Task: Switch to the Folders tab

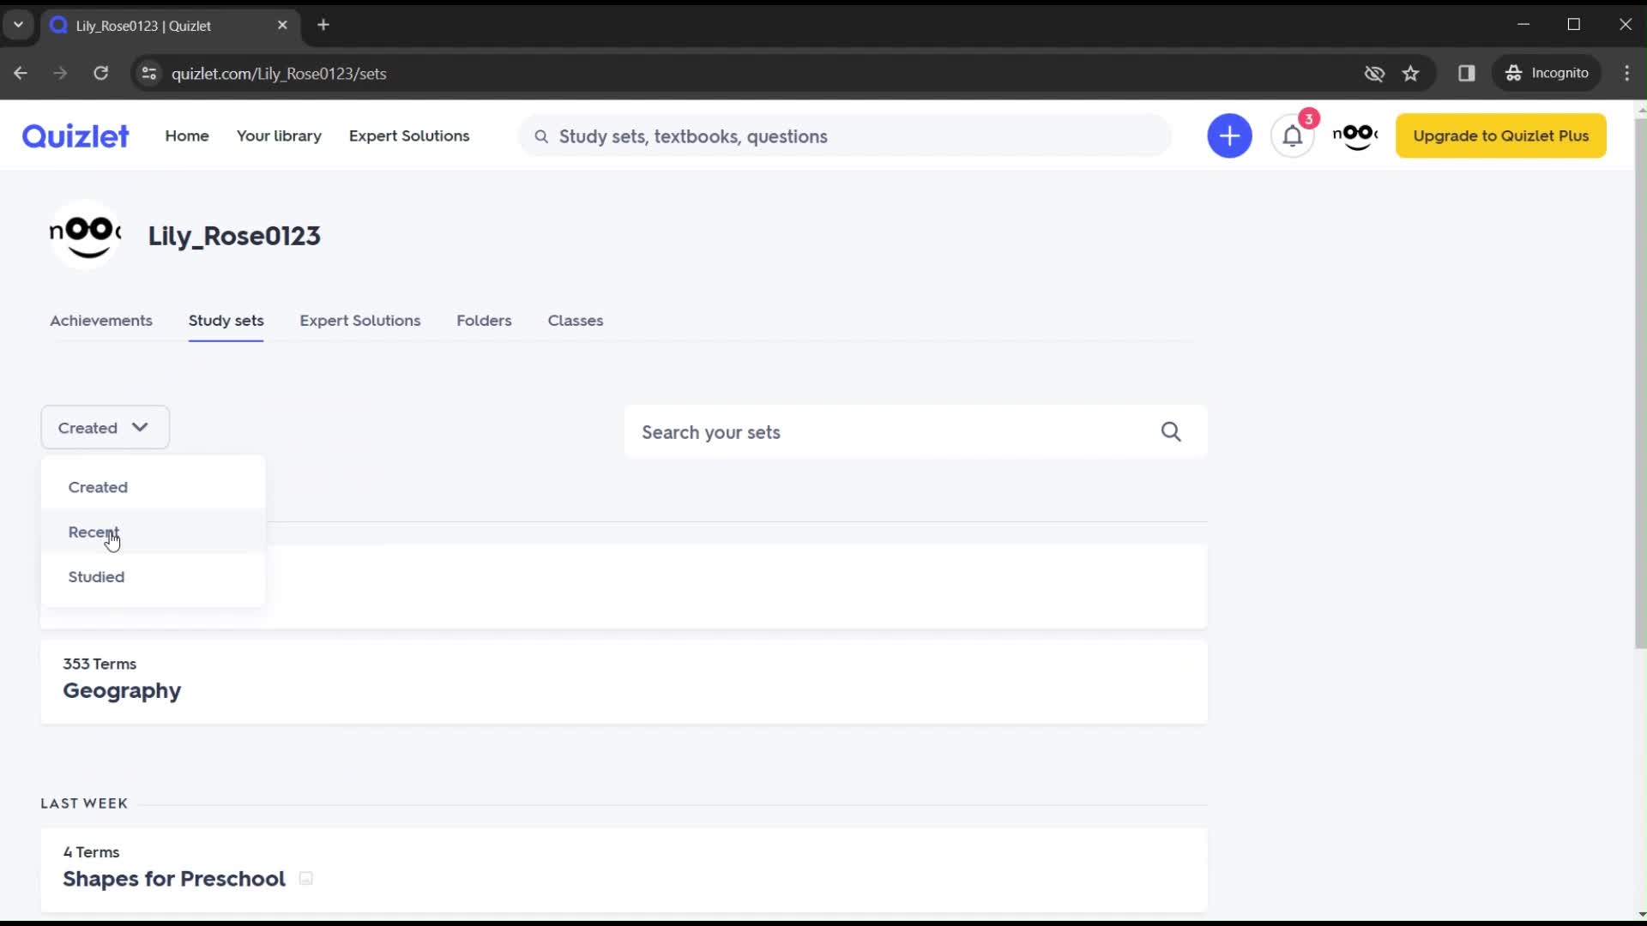Action: pos(484,321)
